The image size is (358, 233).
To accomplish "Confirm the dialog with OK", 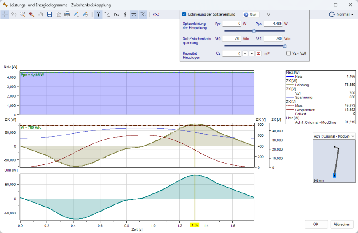I will tap(315, 224).
